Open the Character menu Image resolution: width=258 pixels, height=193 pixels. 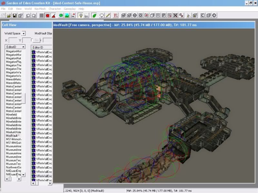pyautogui.click(x=55, y=9)
